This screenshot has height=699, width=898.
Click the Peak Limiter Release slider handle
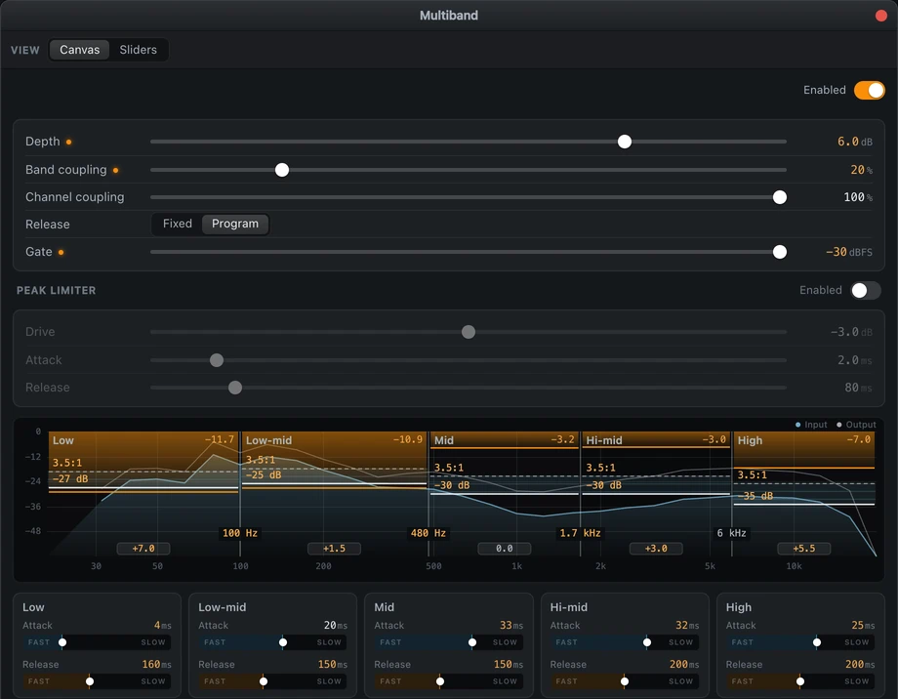pyautogui.click(x=235, y=388)
